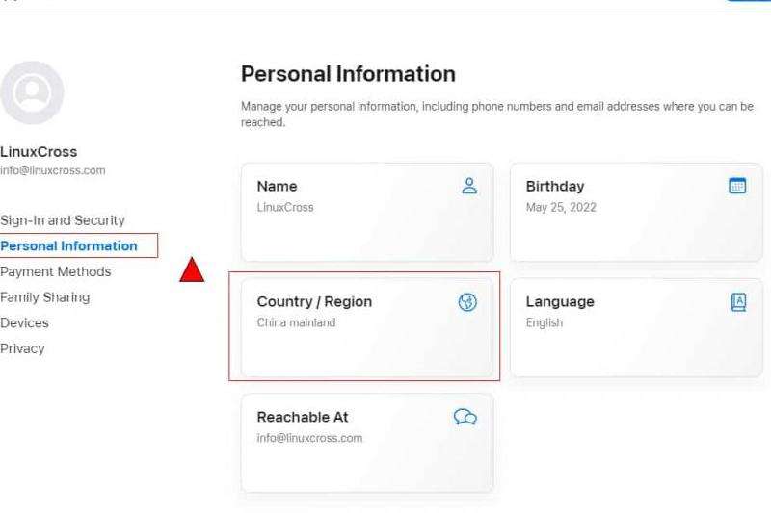Open the Birthday card dated May 25, 2022

[x=635, y=212]
